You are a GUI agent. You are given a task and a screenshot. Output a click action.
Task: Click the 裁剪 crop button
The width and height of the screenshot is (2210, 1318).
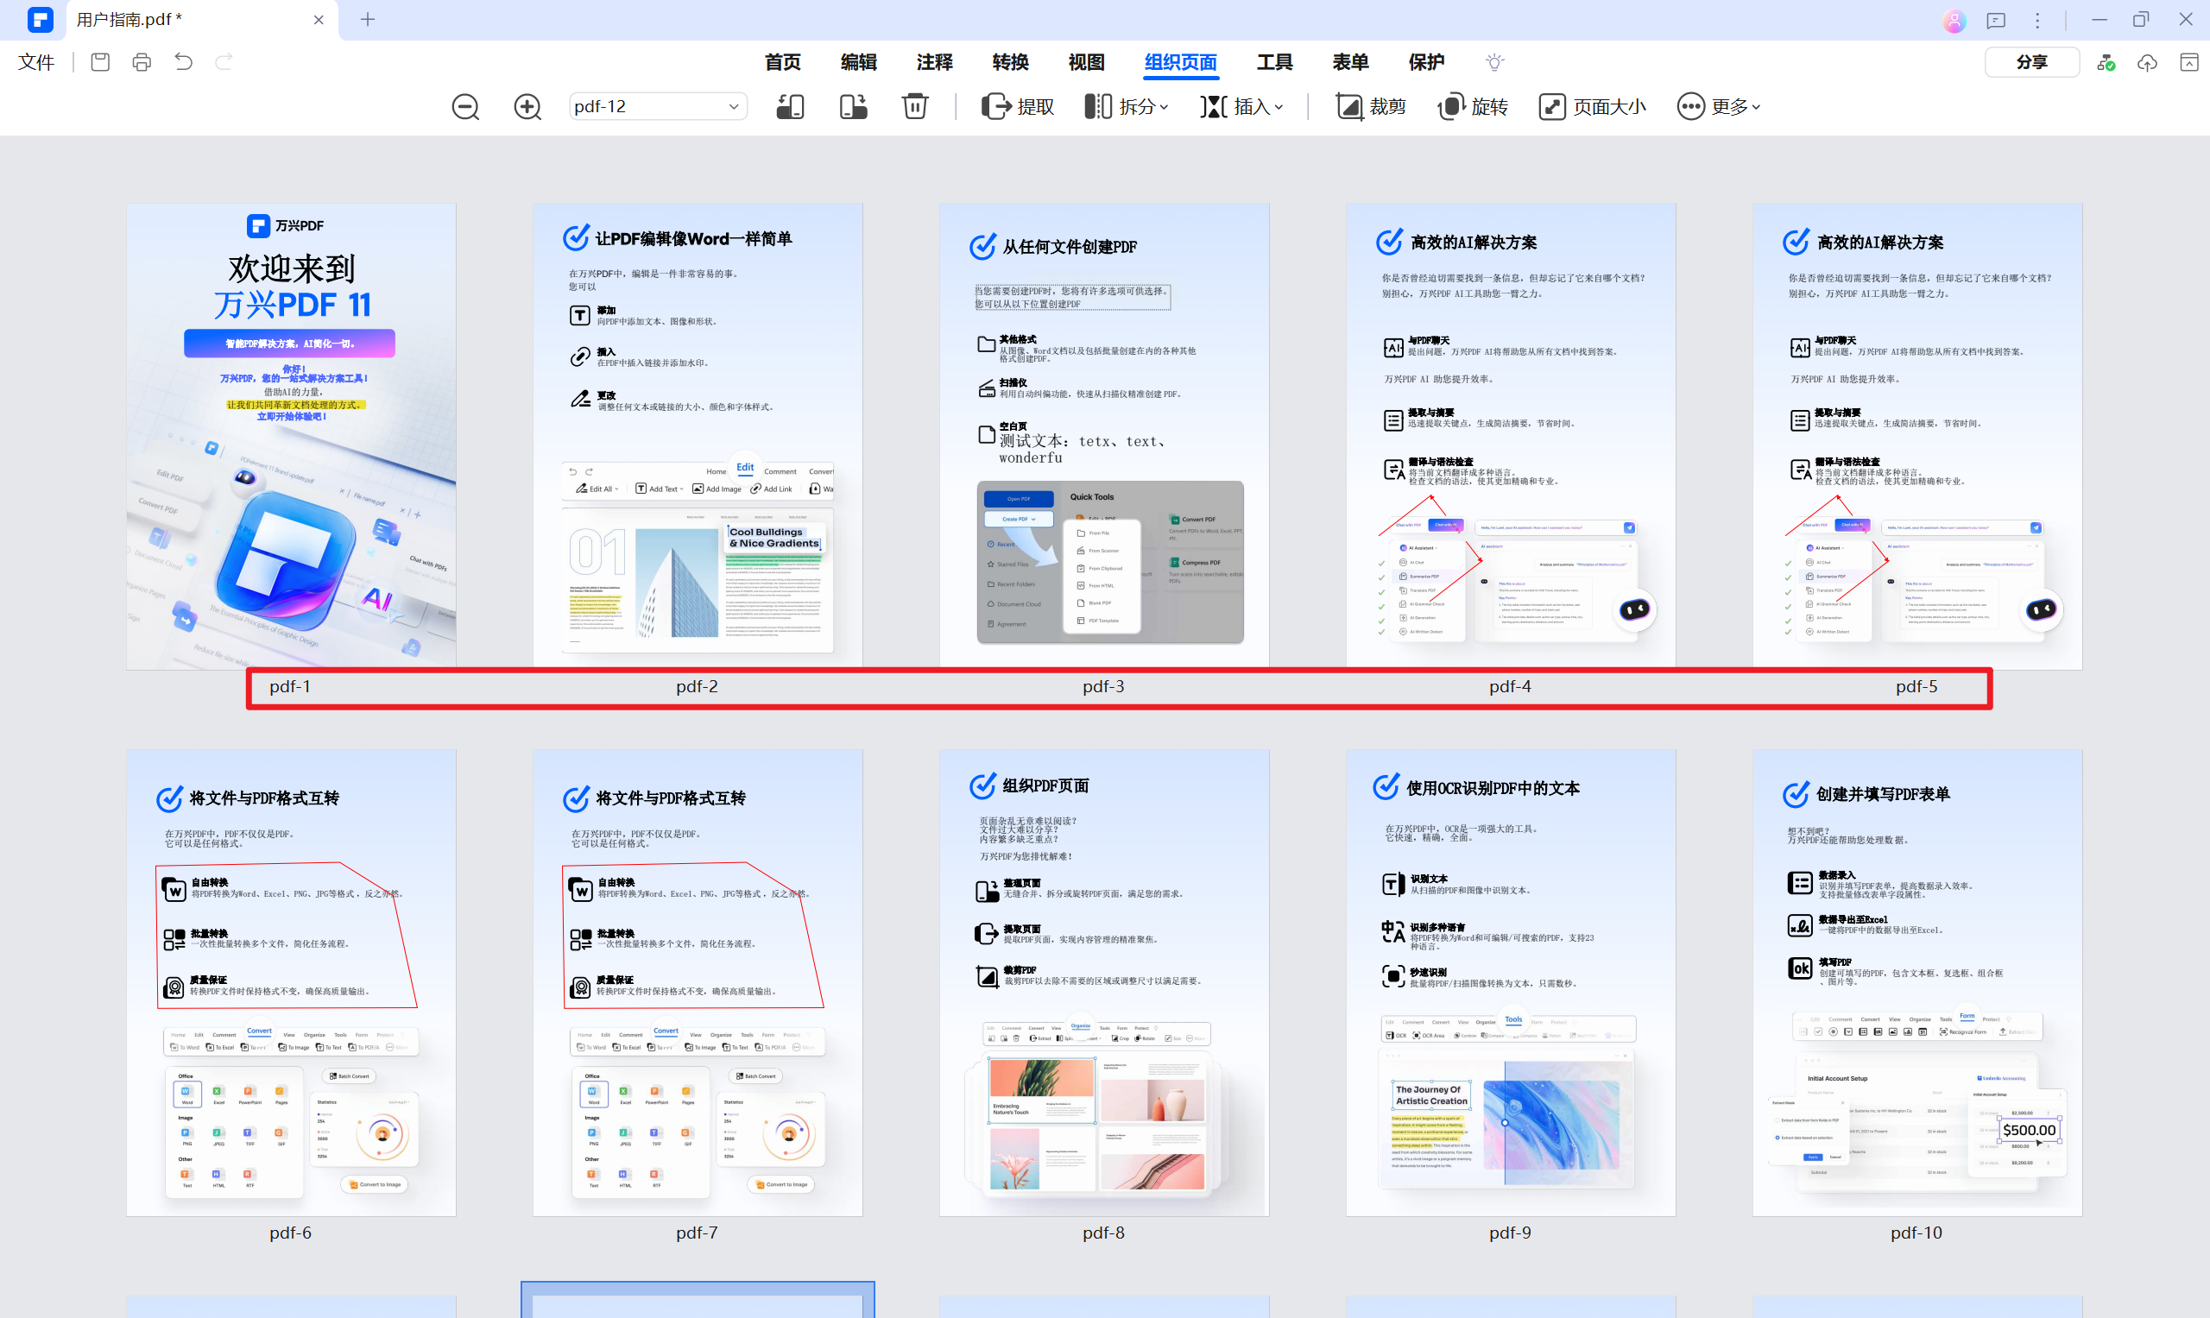tap(1371, 106)
